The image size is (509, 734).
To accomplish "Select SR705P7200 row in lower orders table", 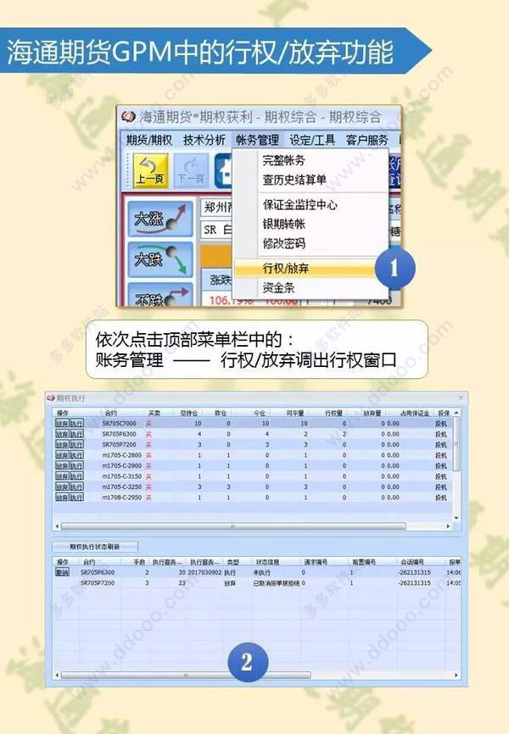I will point(257,583).
